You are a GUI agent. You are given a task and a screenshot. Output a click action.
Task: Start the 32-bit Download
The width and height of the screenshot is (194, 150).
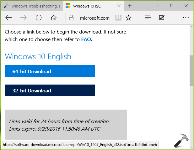(x=50, y=91)
